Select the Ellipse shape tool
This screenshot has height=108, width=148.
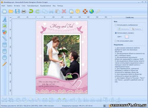point(4,57)
